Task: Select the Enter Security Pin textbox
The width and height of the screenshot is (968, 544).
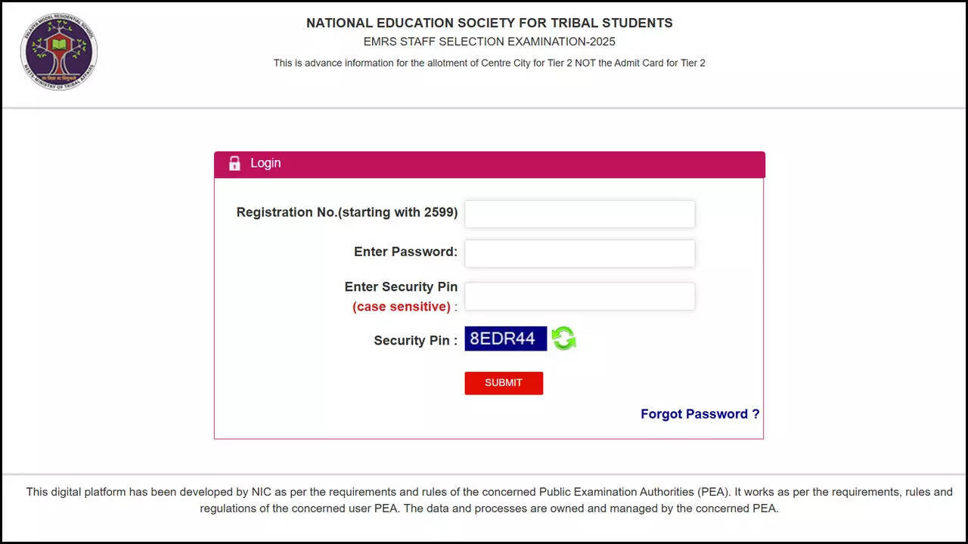Action: 579,296
